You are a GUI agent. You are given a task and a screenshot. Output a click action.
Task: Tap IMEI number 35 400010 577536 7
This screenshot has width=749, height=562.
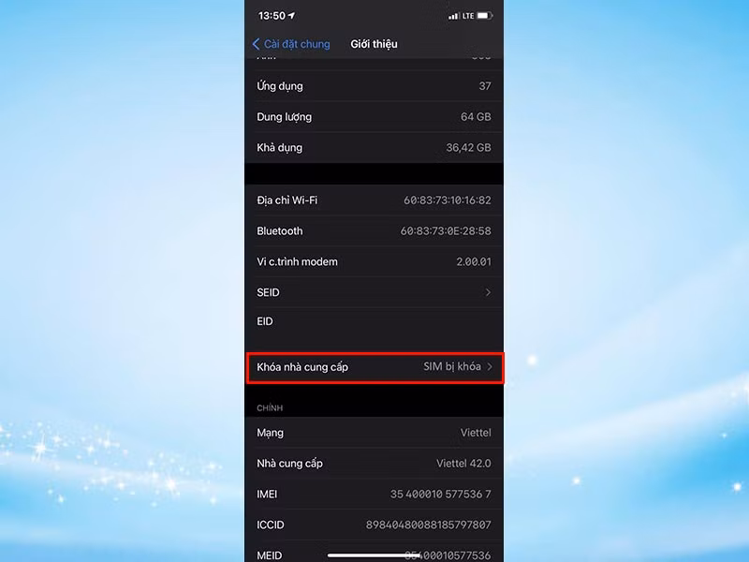coord(440,495)
